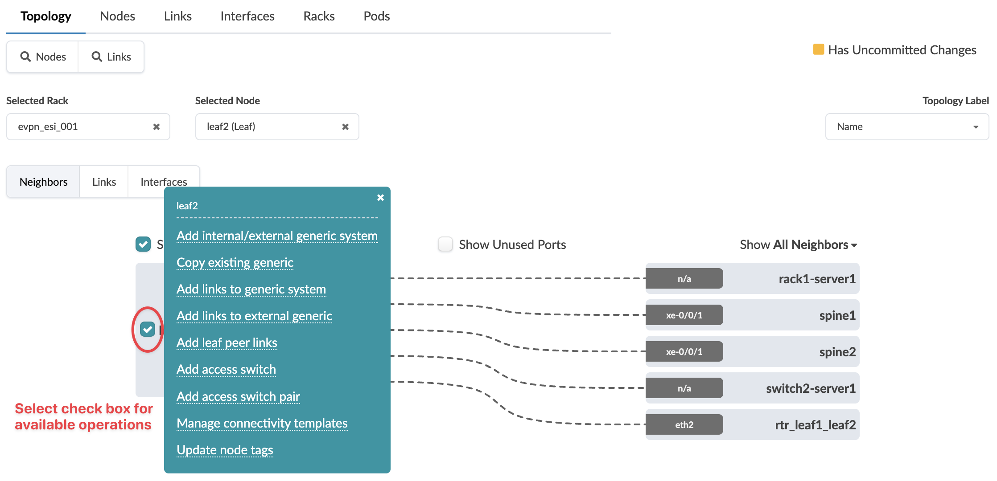Image resolution: width=997 pixels, height=481 pixels.
Task: Click the eth2 port badge for rtr_leaf1_leaf2
Action: click(x=684, y=425)
